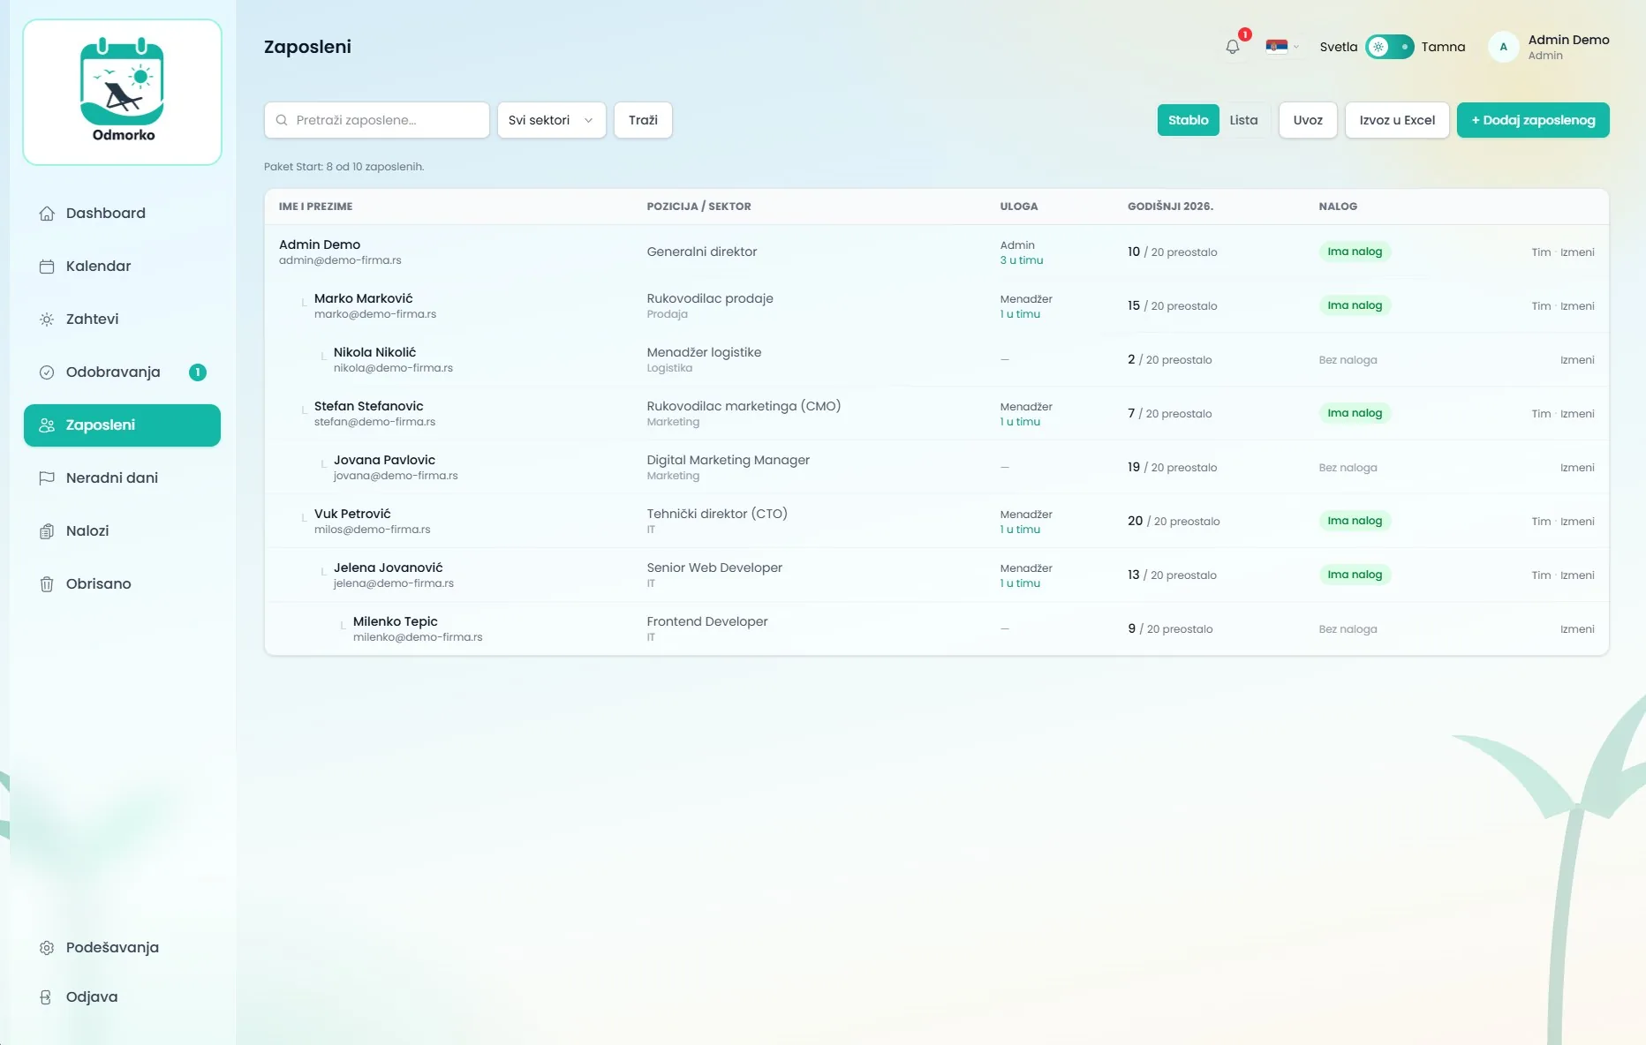Go to Kalendar in sidebar
Viewport: 1646px width, 1045px height.
pos(122,267)
